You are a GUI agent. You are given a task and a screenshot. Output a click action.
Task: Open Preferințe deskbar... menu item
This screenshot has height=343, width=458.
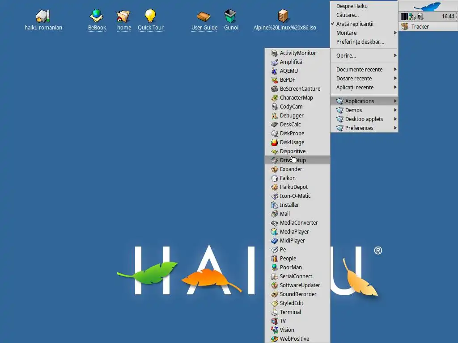[x=364, y=42]
